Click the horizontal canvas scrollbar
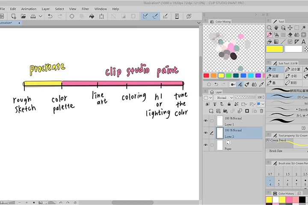 pos(133,202)
